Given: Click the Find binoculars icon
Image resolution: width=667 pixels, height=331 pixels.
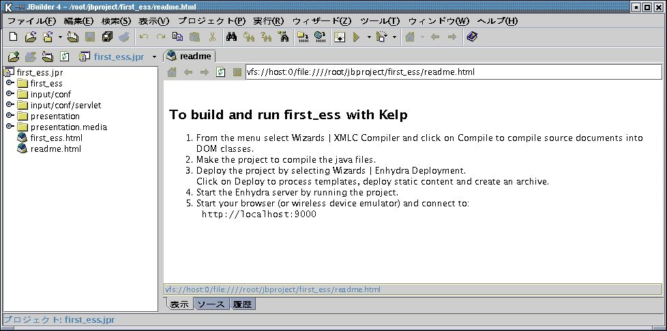Looking at the screenshot, I should (231, 37).
